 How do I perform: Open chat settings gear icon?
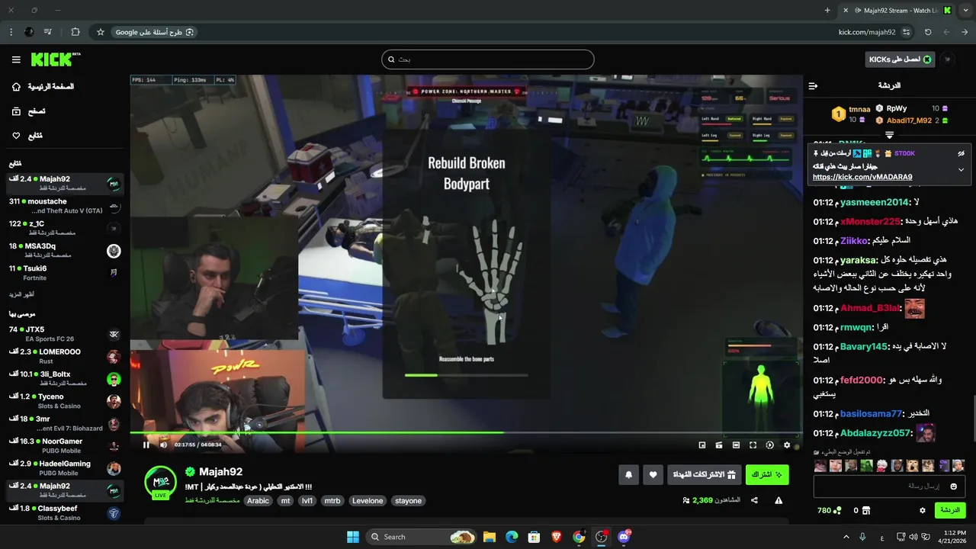pyautogui.click(x=922, y=510)
